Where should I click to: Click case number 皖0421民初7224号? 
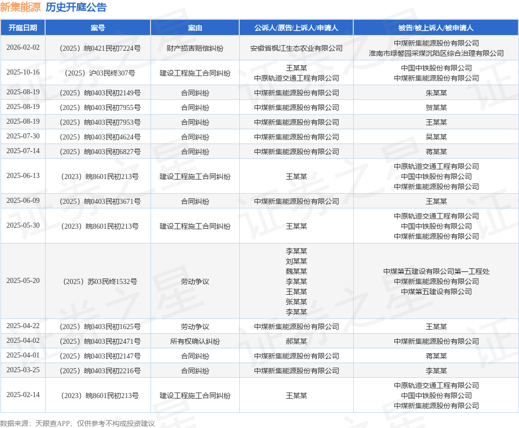coord(100,48)
